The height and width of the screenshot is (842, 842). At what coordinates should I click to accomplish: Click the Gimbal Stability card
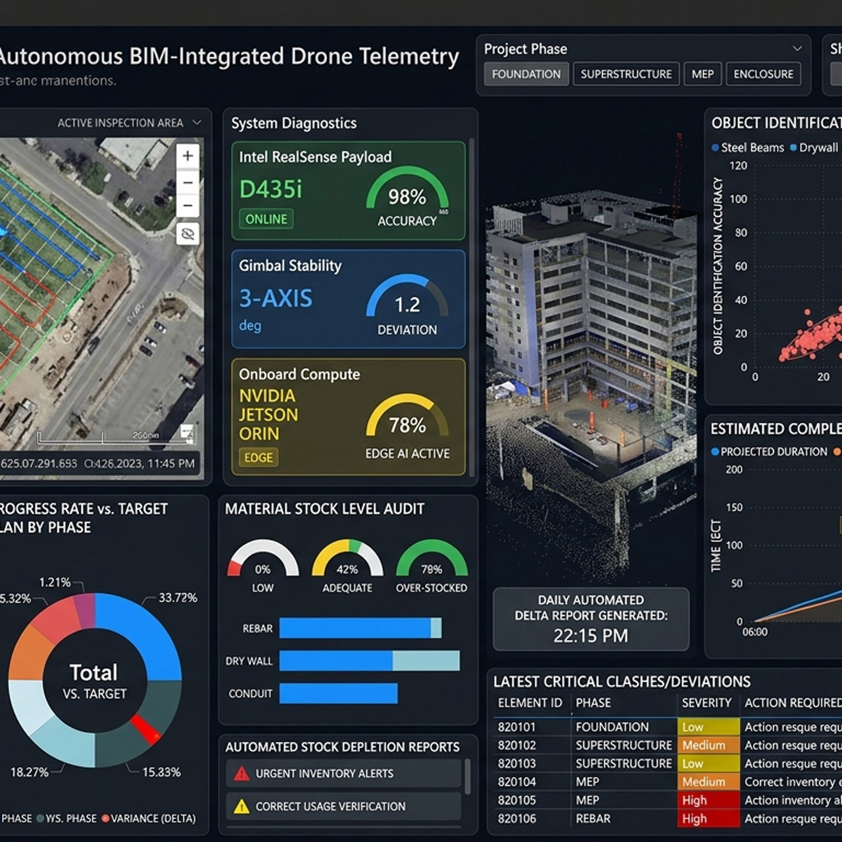(349, 299)
